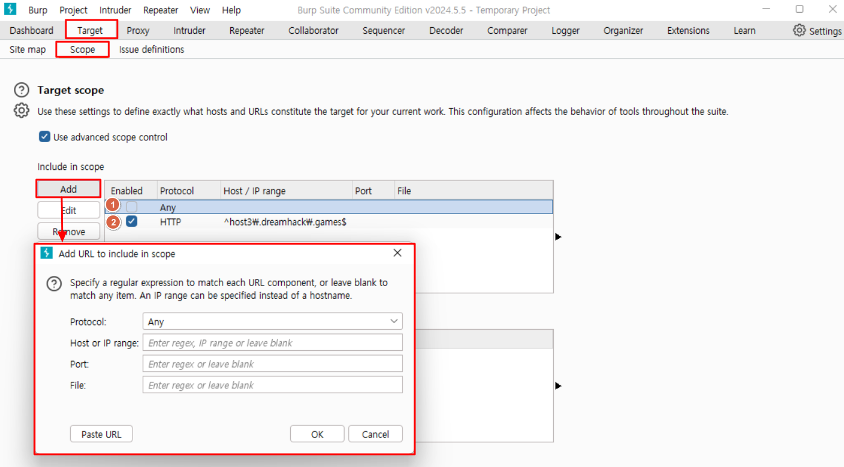Switch to the Collaborator tab

pyautogui.click(x=313, y=30)
